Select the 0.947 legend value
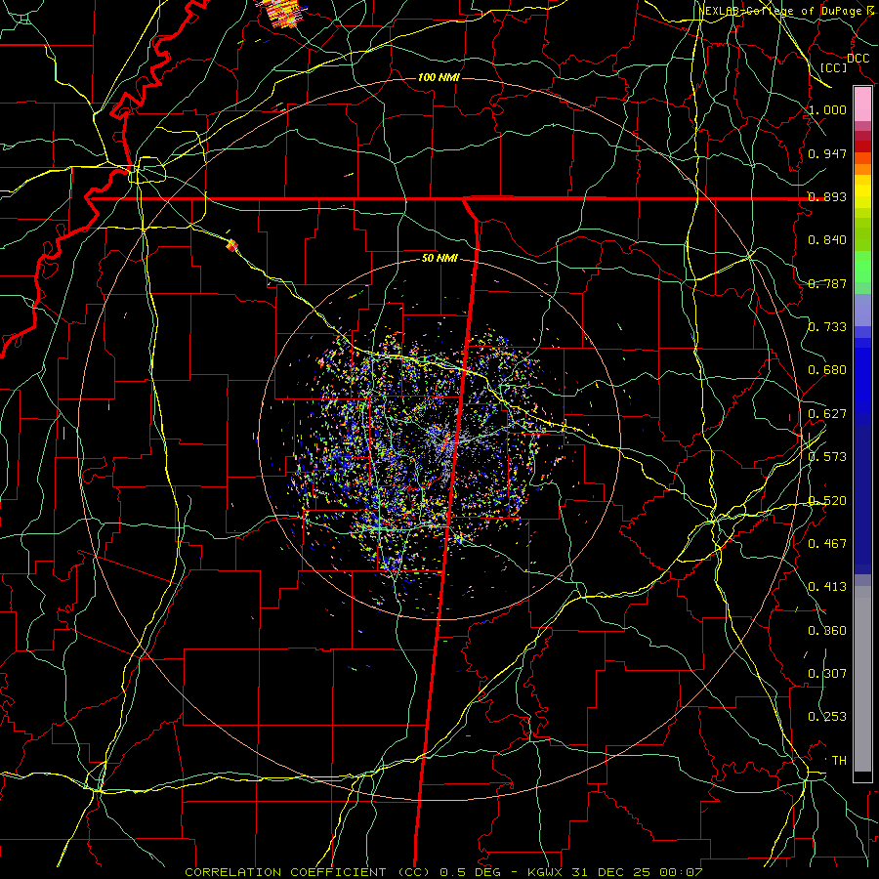This screenshot has height=879, width=879. click(x=827, y=153)
